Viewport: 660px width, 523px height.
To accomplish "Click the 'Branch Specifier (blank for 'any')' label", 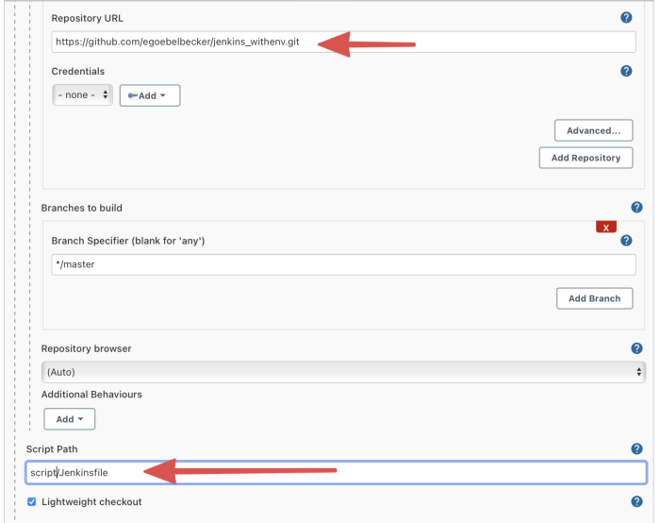I will (x=128, y=241).
